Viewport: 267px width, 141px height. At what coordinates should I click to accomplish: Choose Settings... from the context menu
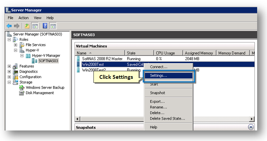158,75
